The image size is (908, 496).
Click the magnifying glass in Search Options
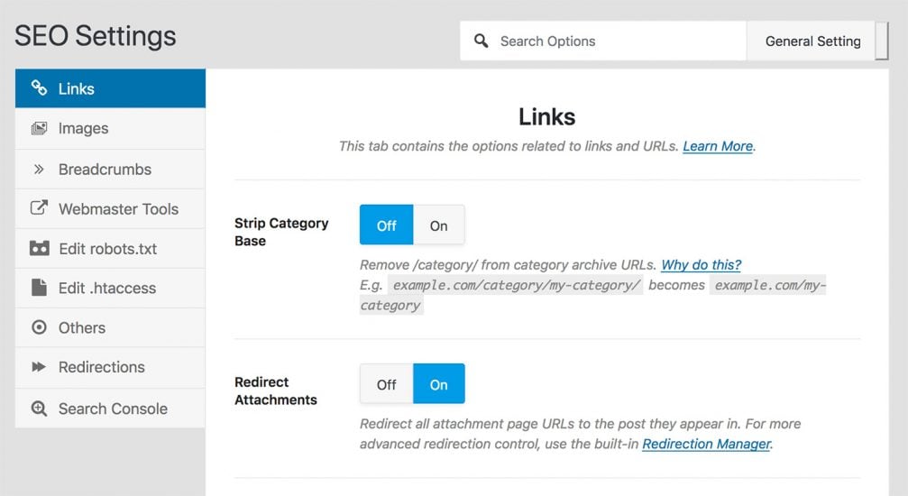click(x=482, y=41)
